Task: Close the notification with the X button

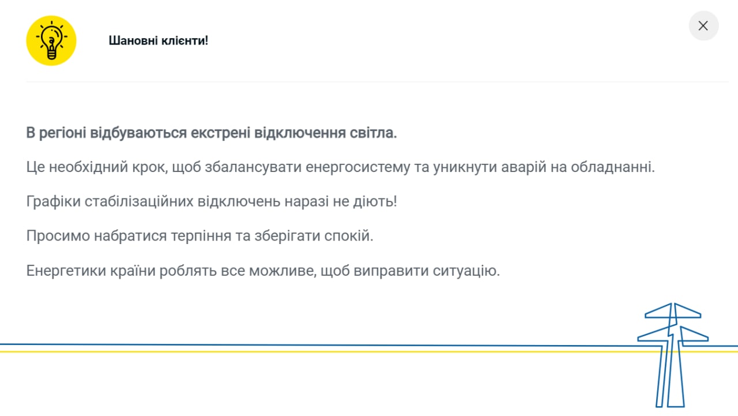Action: 703,26
